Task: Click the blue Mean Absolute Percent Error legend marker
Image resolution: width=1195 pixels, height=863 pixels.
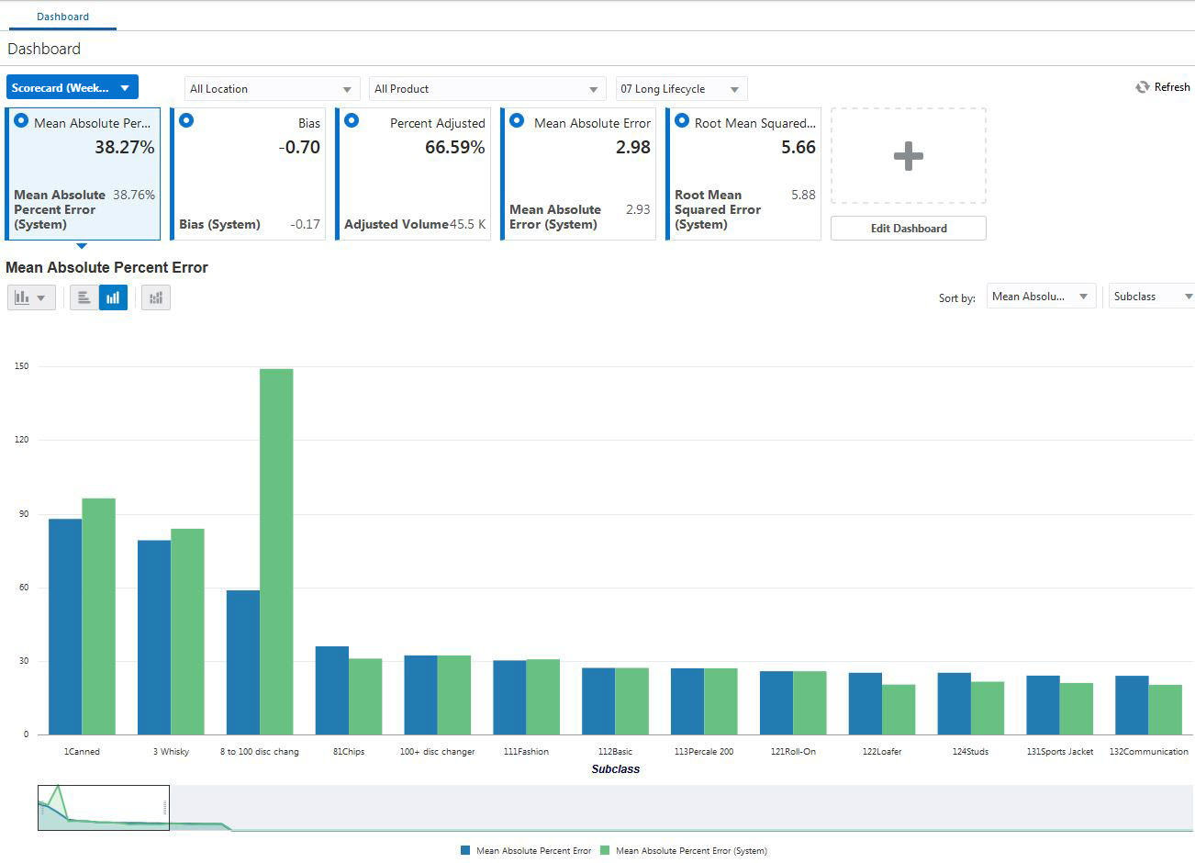Action: tap(463, 850)
